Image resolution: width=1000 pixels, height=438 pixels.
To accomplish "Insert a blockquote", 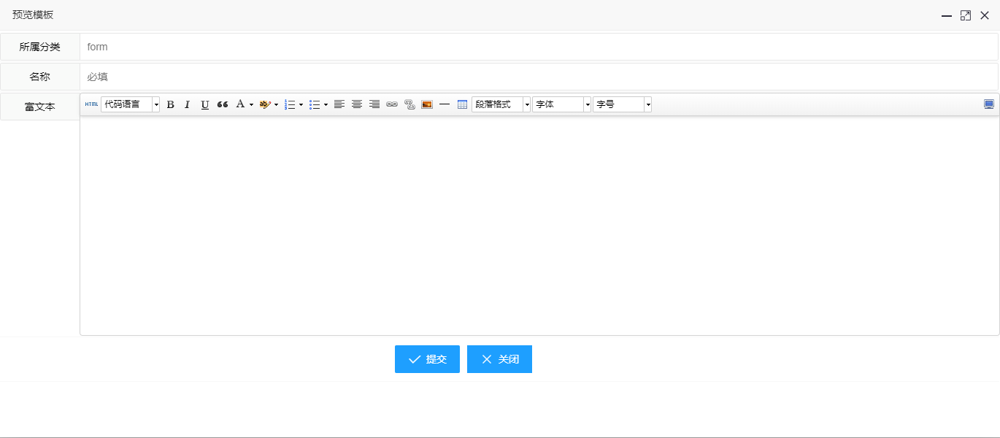I will tap(223, 104).
